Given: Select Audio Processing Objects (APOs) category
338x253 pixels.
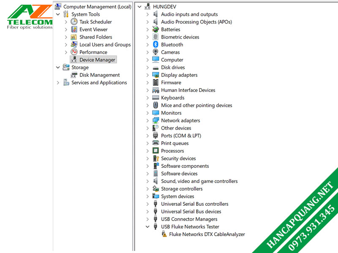Looking at the screenshot, I should pos(196,22).
